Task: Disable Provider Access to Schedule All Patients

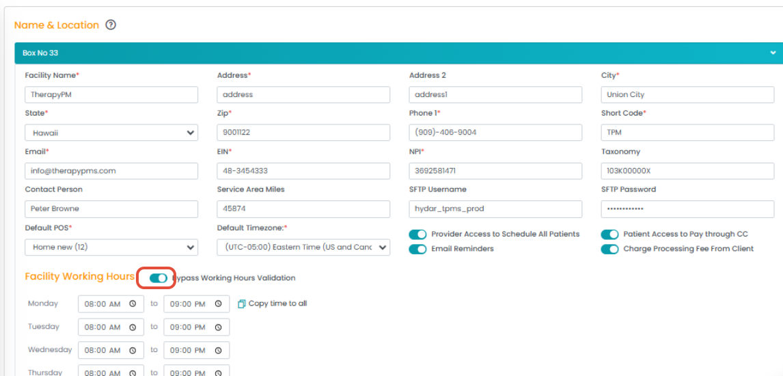Action: pos(417,234)
